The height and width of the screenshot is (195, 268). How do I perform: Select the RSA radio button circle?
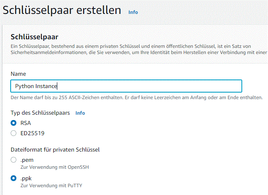(x=14, y=123)
